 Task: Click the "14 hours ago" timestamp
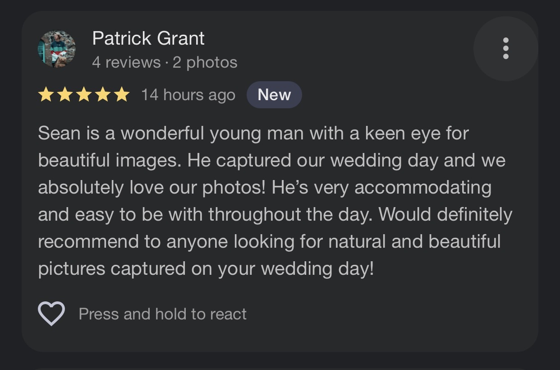pyautogui.click(x=188, y=95)
